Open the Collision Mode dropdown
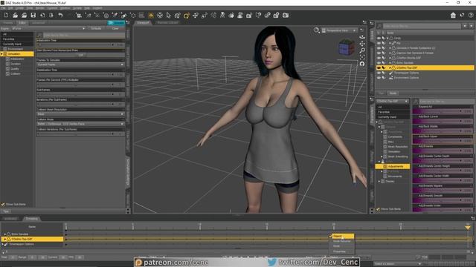 click(80, 124)
